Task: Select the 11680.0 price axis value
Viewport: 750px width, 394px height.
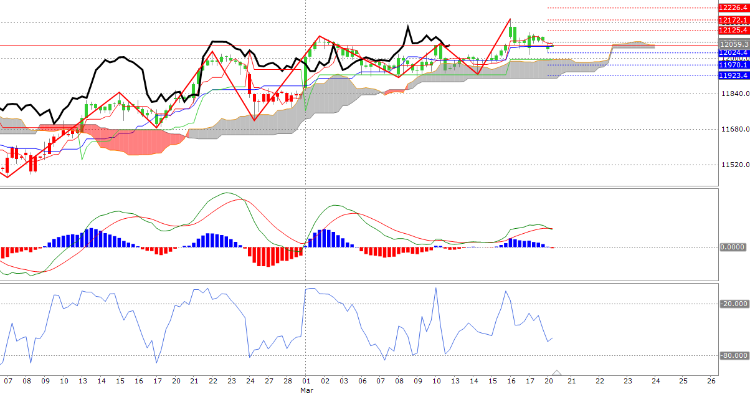Action: tap(735, 130)
